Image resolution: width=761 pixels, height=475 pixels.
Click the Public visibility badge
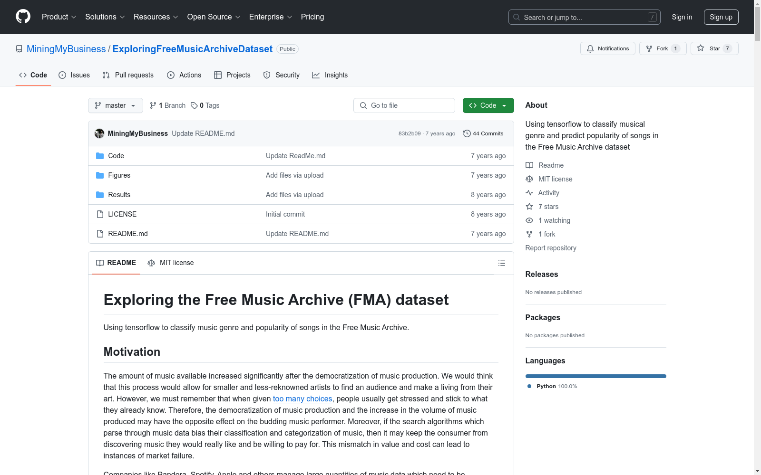pyautogui.click(x=287, y=49)
